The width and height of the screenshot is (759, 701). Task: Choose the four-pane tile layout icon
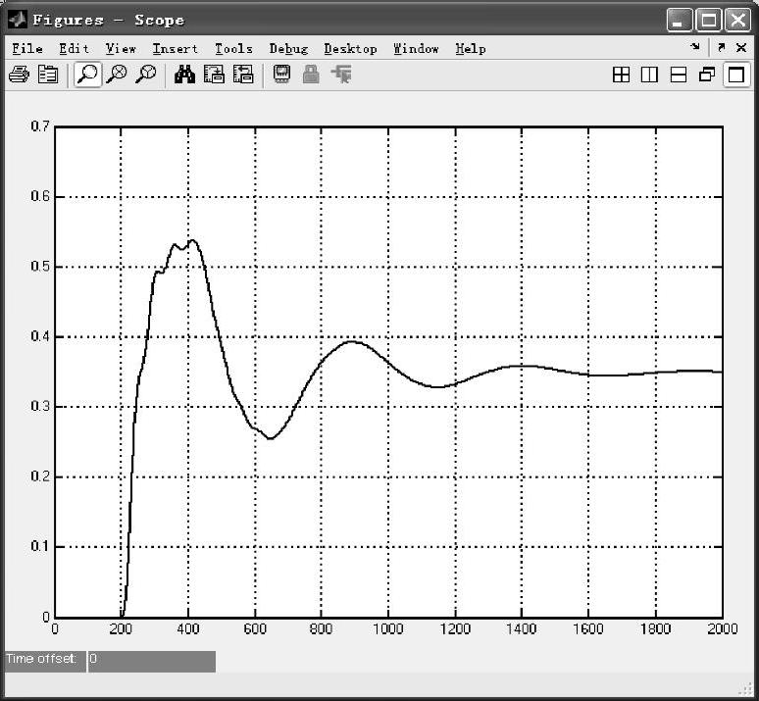[621, 75]
